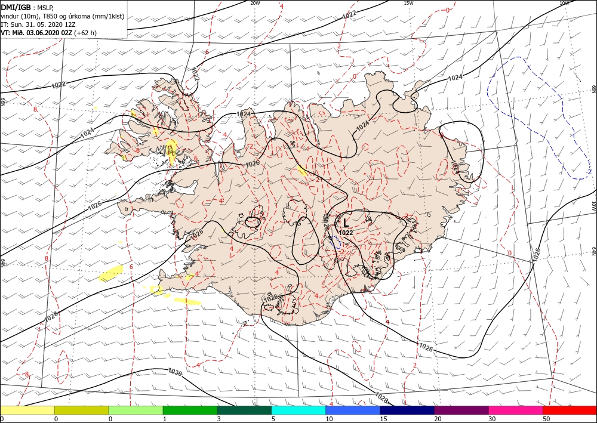Image resolution: width=597 pixels, height=423 pixels.
Task: Choose the purple legend swatch
Action: click(461, 410)
